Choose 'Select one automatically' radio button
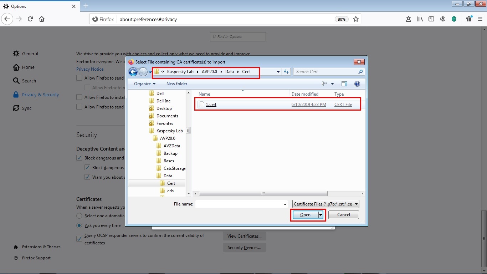 click(x=79, y=216)
